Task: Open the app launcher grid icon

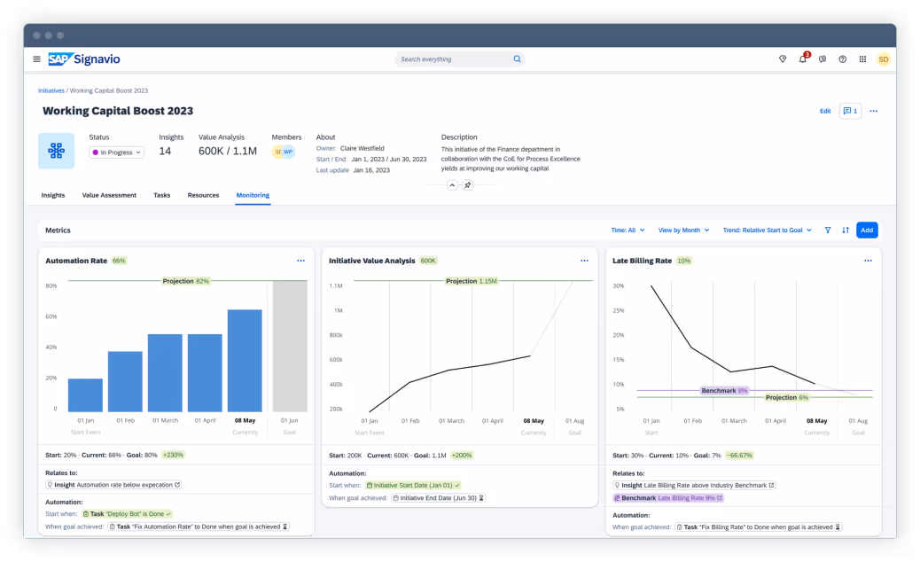Action: 862,59
